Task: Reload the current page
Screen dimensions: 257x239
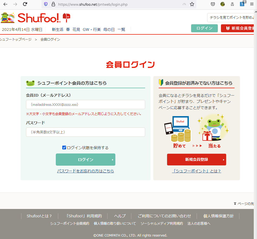Action: tap(25, 4)
